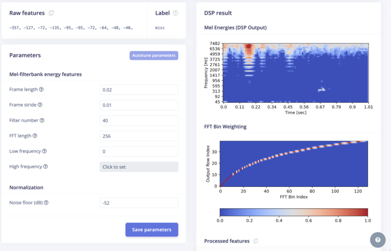Screen dimensions: 391x251
Task: Show help for Filter number
Action: 42,121
